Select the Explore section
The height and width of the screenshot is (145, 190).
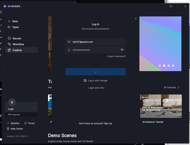(x=21, y=50)
